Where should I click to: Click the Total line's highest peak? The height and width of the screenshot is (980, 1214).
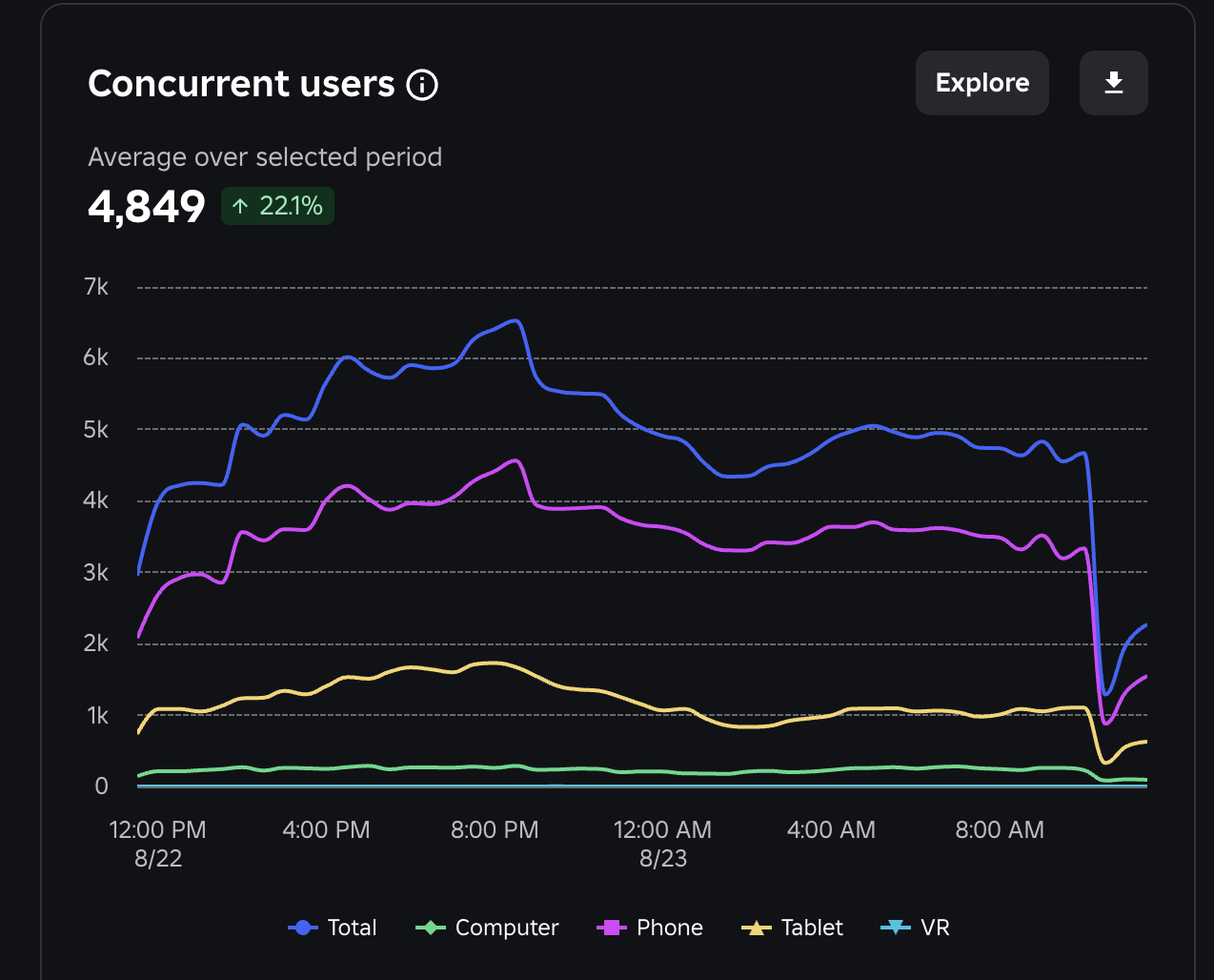516,321
